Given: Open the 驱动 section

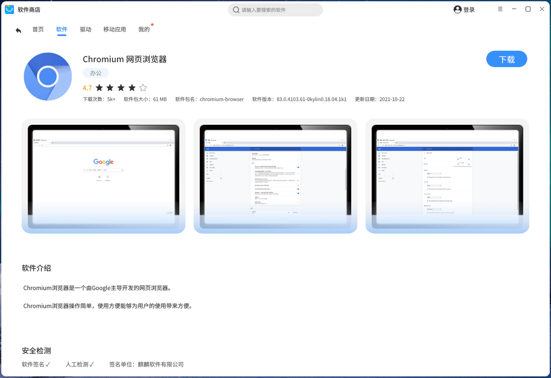Looking at the screenshot, I should click(85, 30).
